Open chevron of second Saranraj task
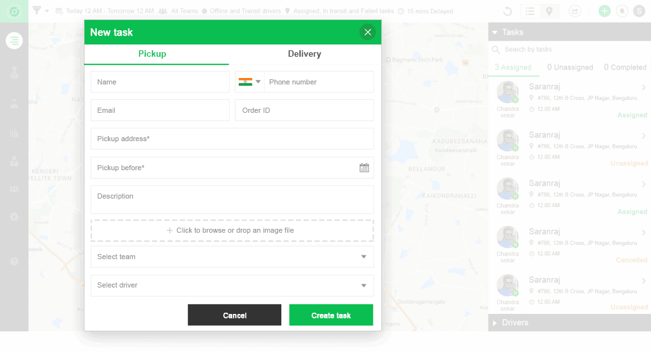The height and width of the screenshot is (352, 651). [643, 136]
